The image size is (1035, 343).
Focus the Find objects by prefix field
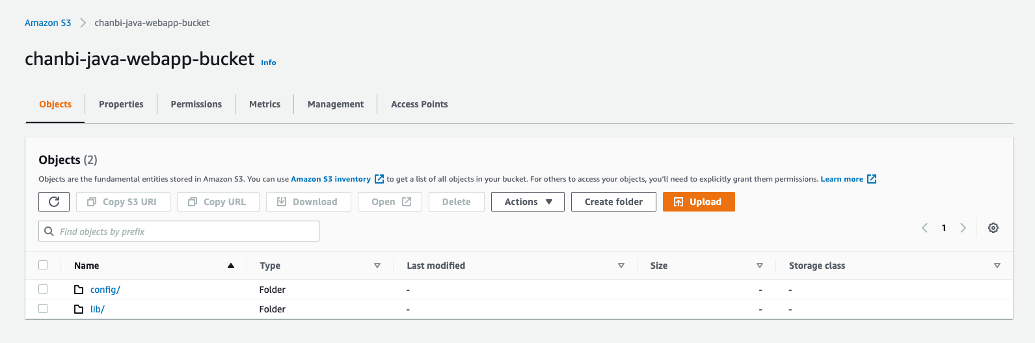pyautogui.click(x=179, y=231)
